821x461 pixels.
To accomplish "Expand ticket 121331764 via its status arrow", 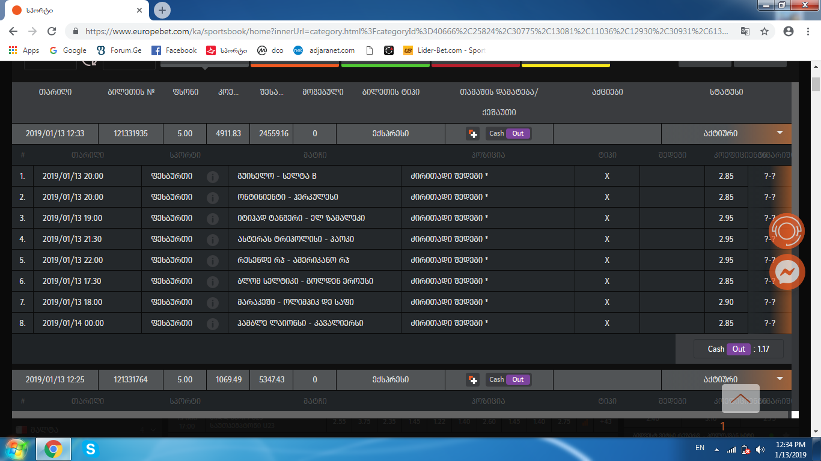I will [x=780, y=379].
